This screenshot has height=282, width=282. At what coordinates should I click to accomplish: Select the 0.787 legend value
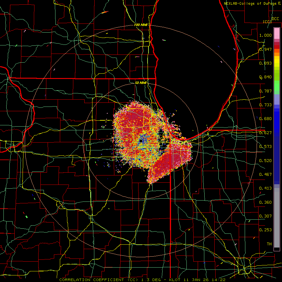pos(265,91)
